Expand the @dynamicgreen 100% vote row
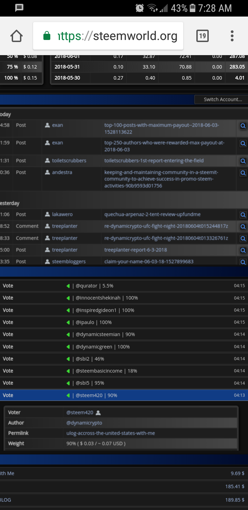The width and height of the screenshot is (248, 510). point(124,347)
